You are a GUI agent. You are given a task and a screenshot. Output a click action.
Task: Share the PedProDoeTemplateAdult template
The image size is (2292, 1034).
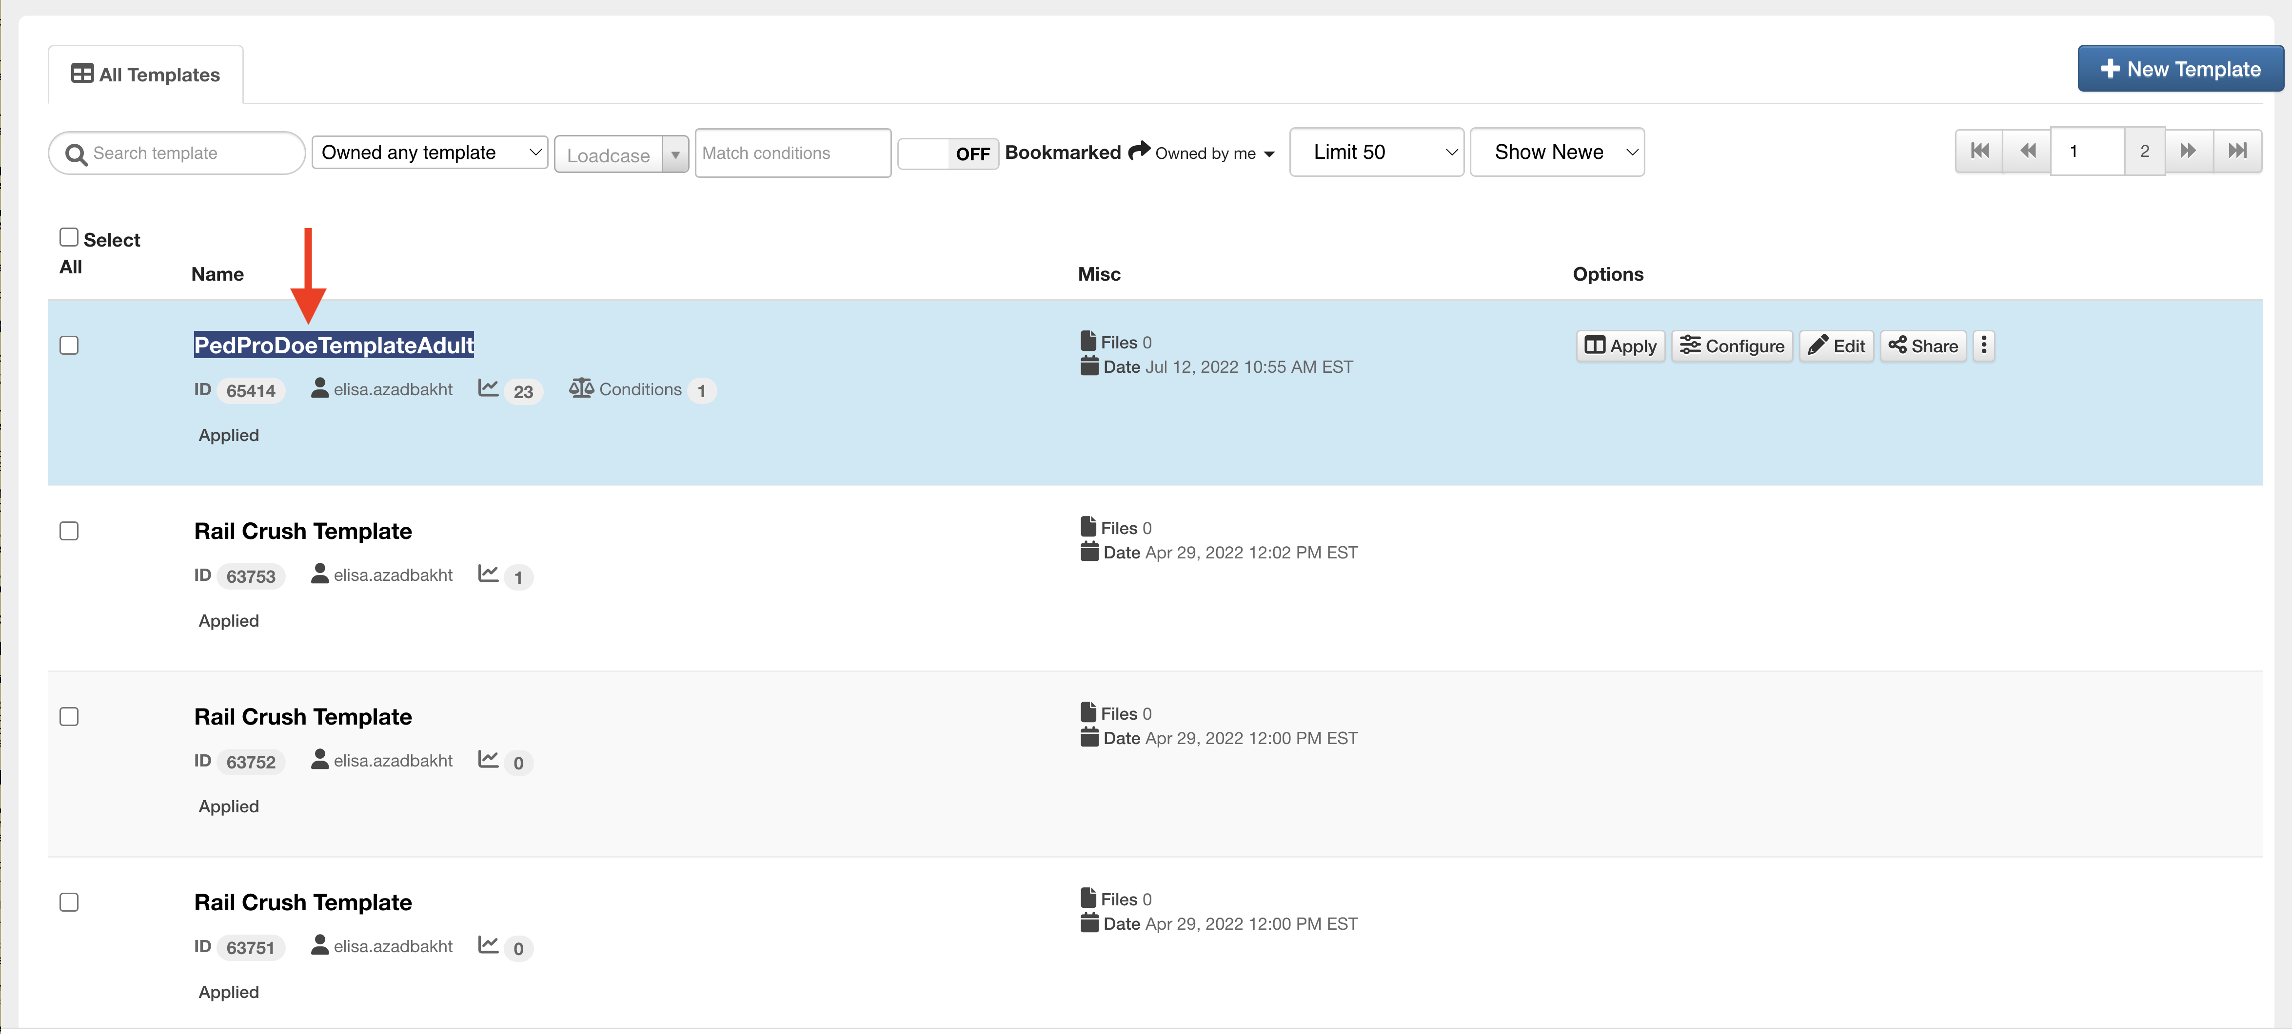click(1923, 346)
